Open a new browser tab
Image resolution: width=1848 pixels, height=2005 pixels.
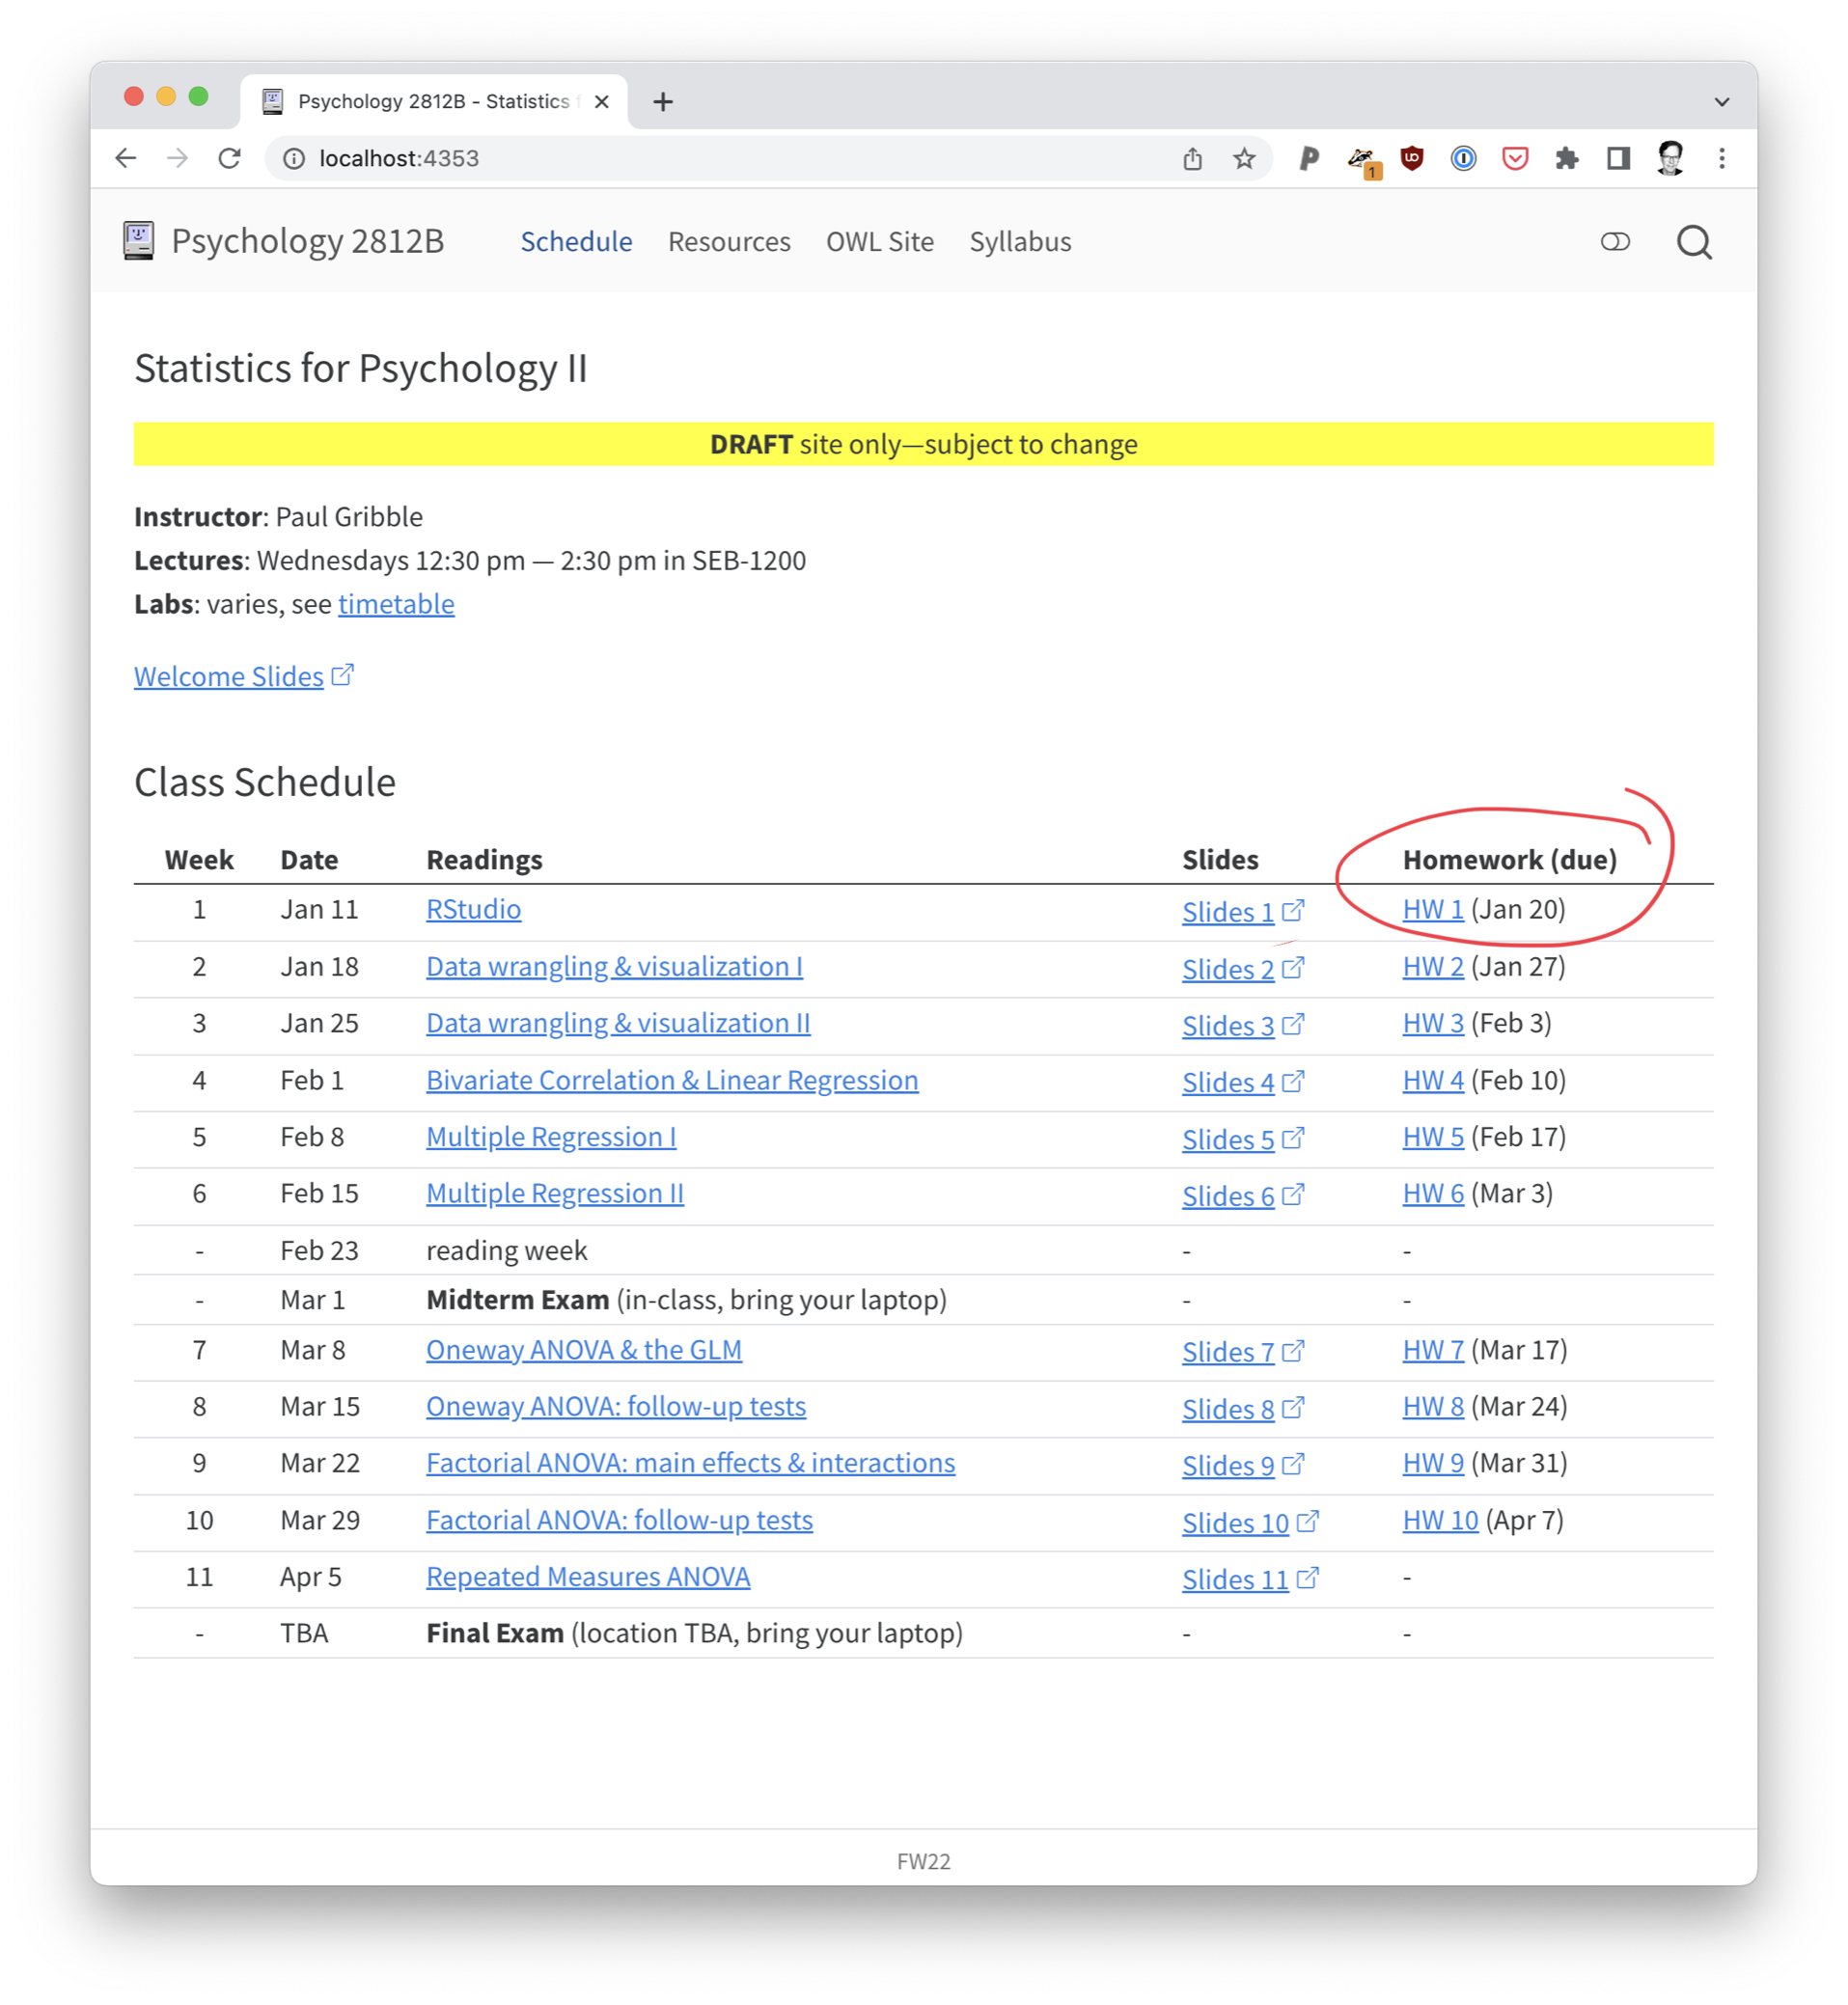tap(662, 102)
